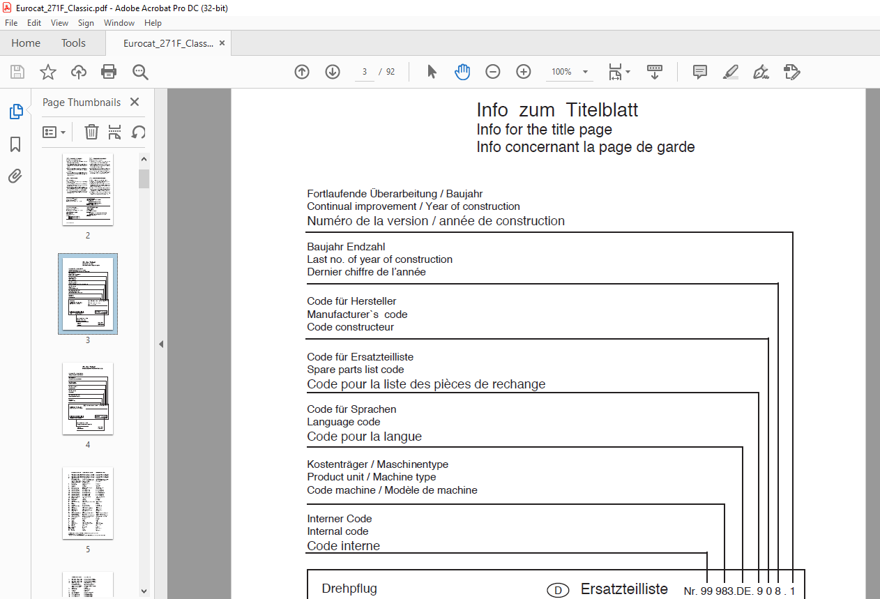Click the text 'Spare parts list code'

tap(356, 370)
